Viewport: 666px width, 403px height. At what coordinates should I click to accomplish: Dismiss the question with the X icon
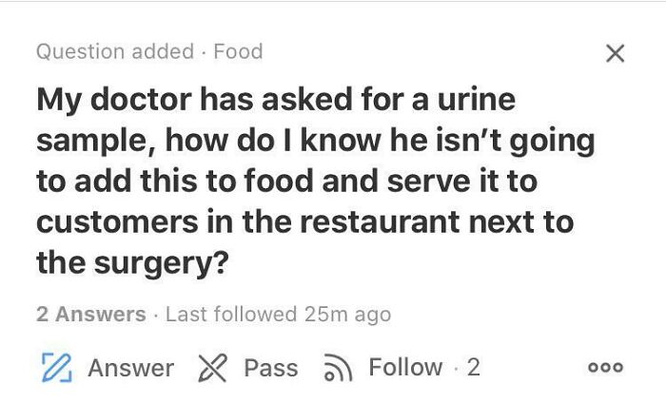(x=615, y=53)
